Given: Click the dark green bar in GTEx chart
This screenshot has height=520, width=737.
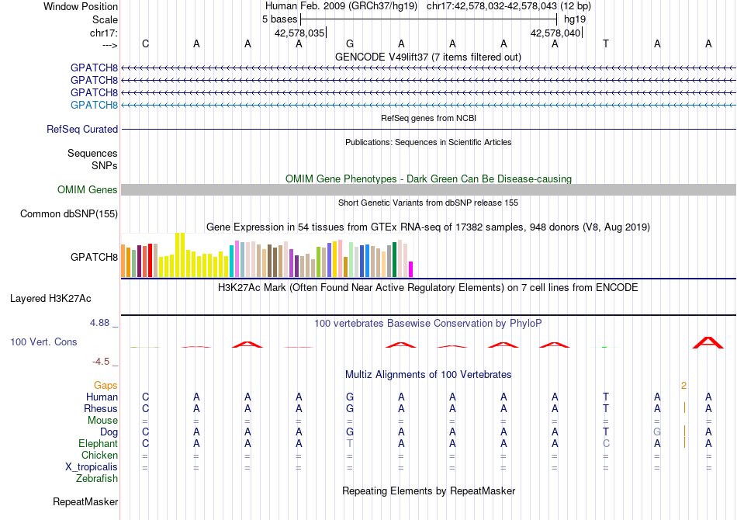Looking at the screenshot, I should pyautogui.click(x=394, y=259).
